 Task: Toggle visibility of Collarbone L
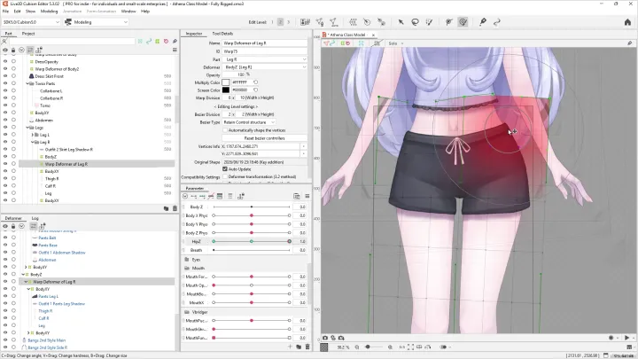coord(5,90)
